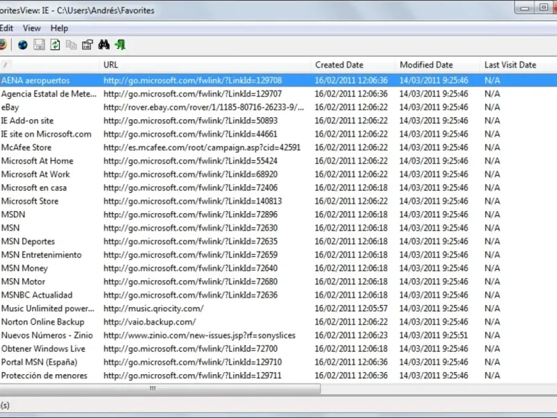Open the Edit menu

pos(6,28)
